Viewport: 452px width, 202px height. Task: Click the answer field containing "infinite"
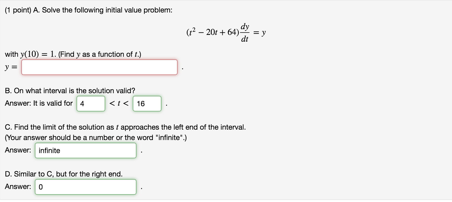86,150
